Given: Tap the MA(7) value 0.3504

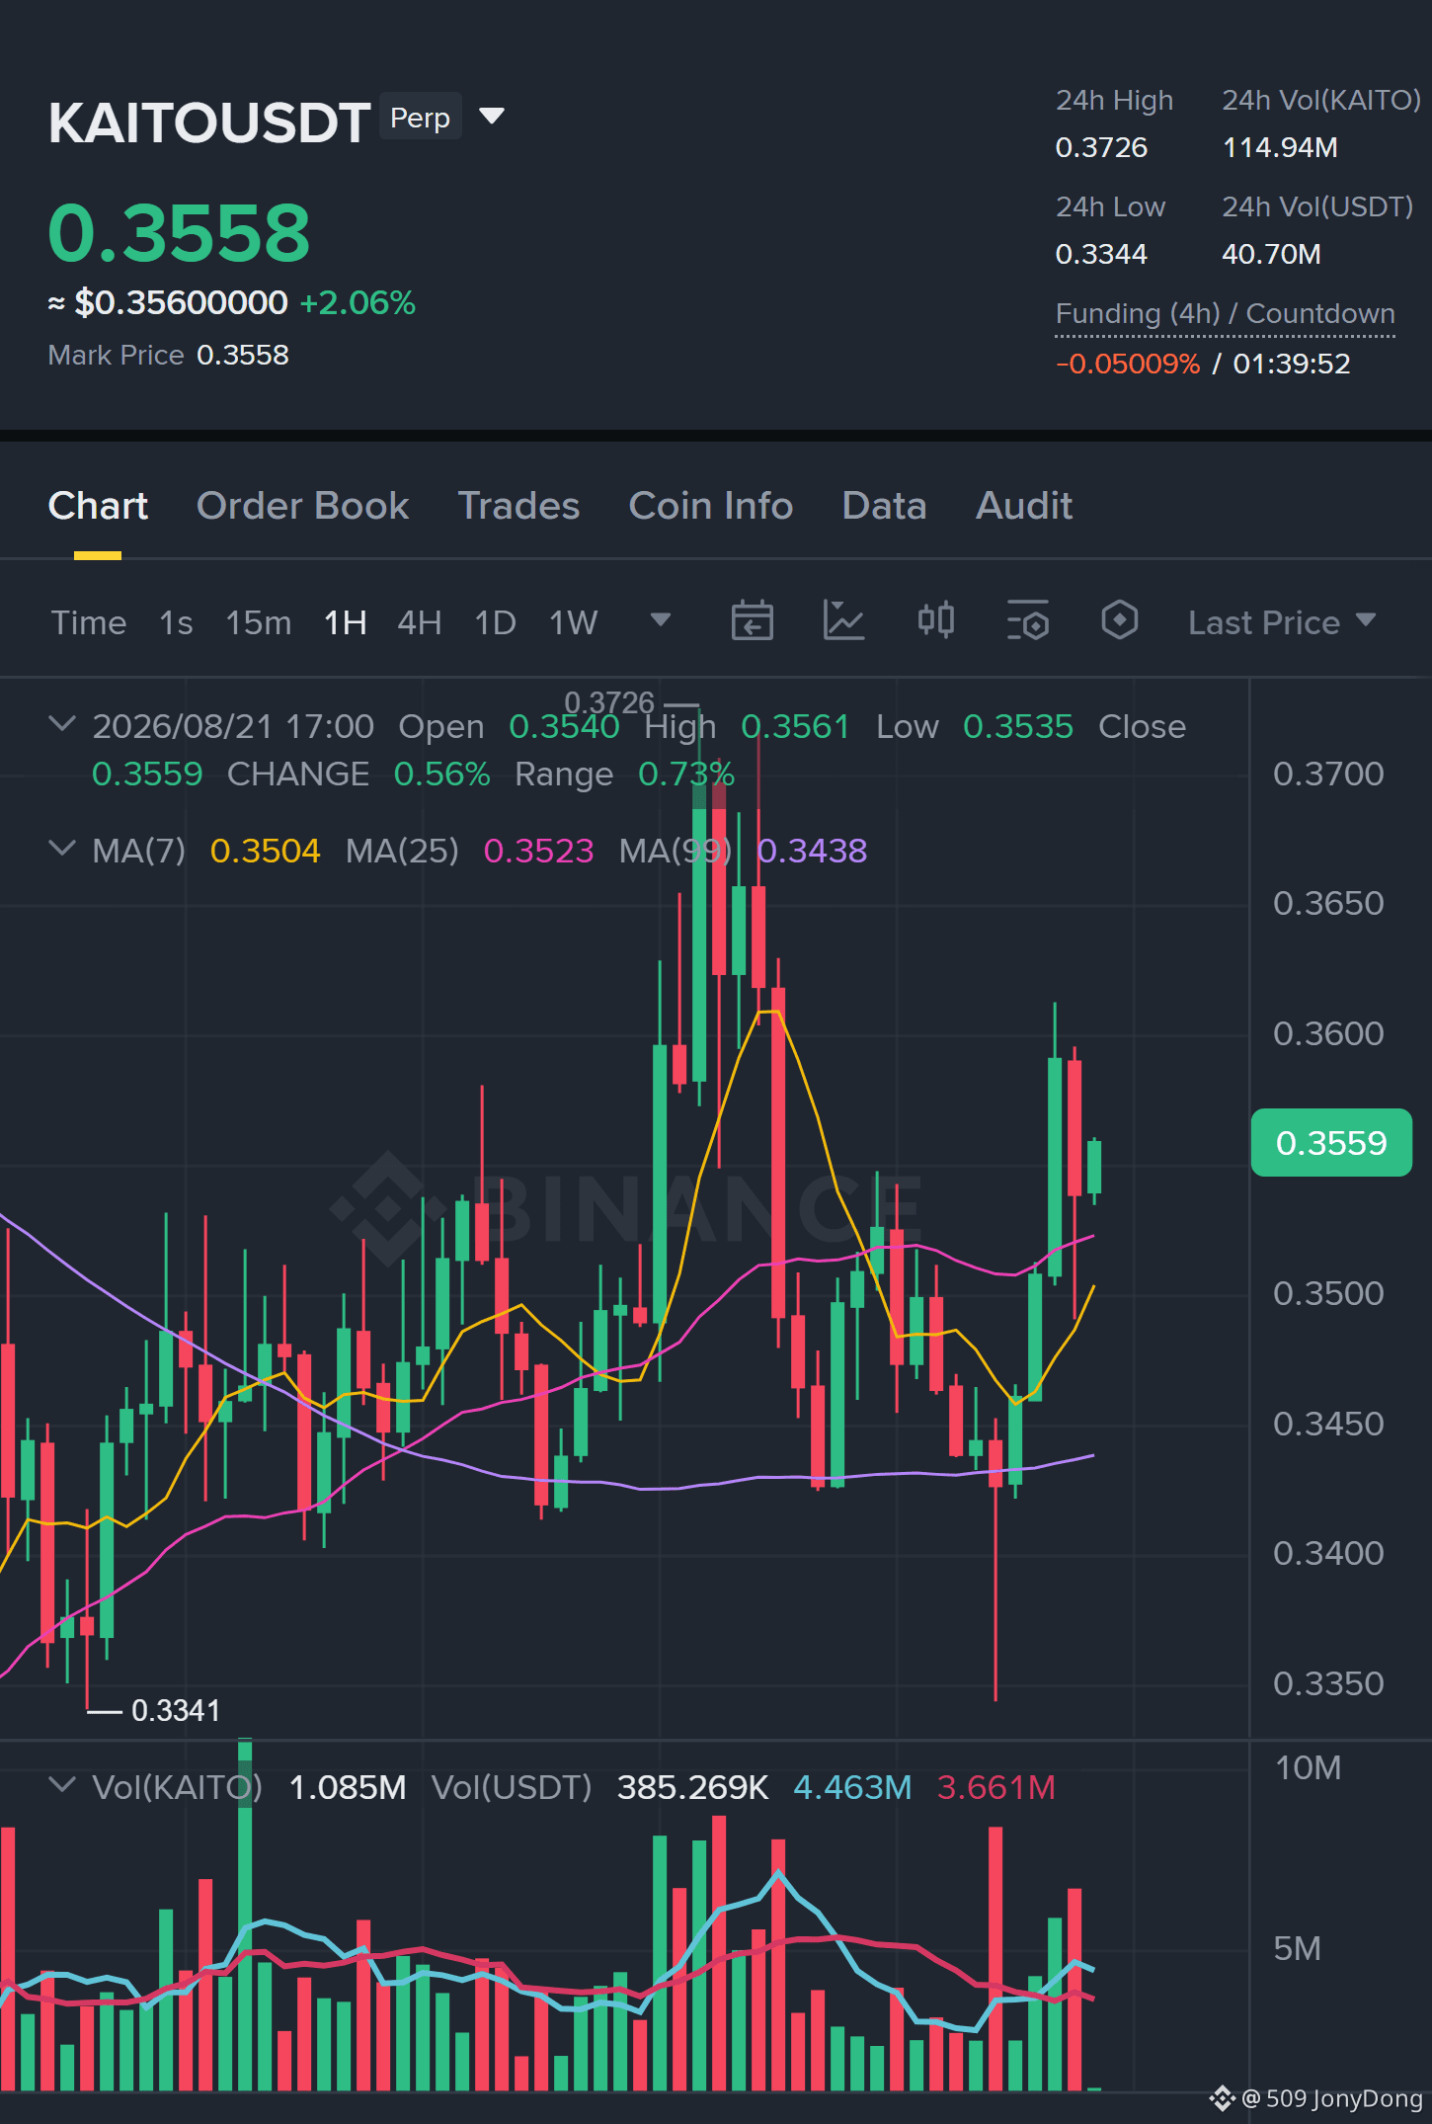Looking at the screenshot, I should [x=266, y=851].
